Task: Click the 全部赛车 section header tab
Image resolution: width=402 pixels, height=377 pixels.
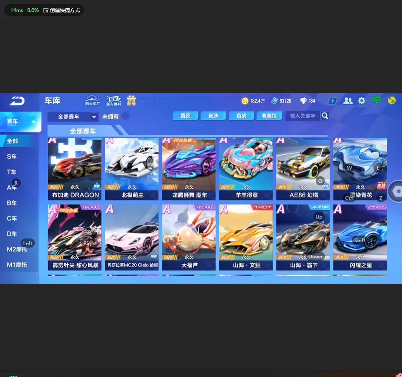Action: click(x=83, y=131)
